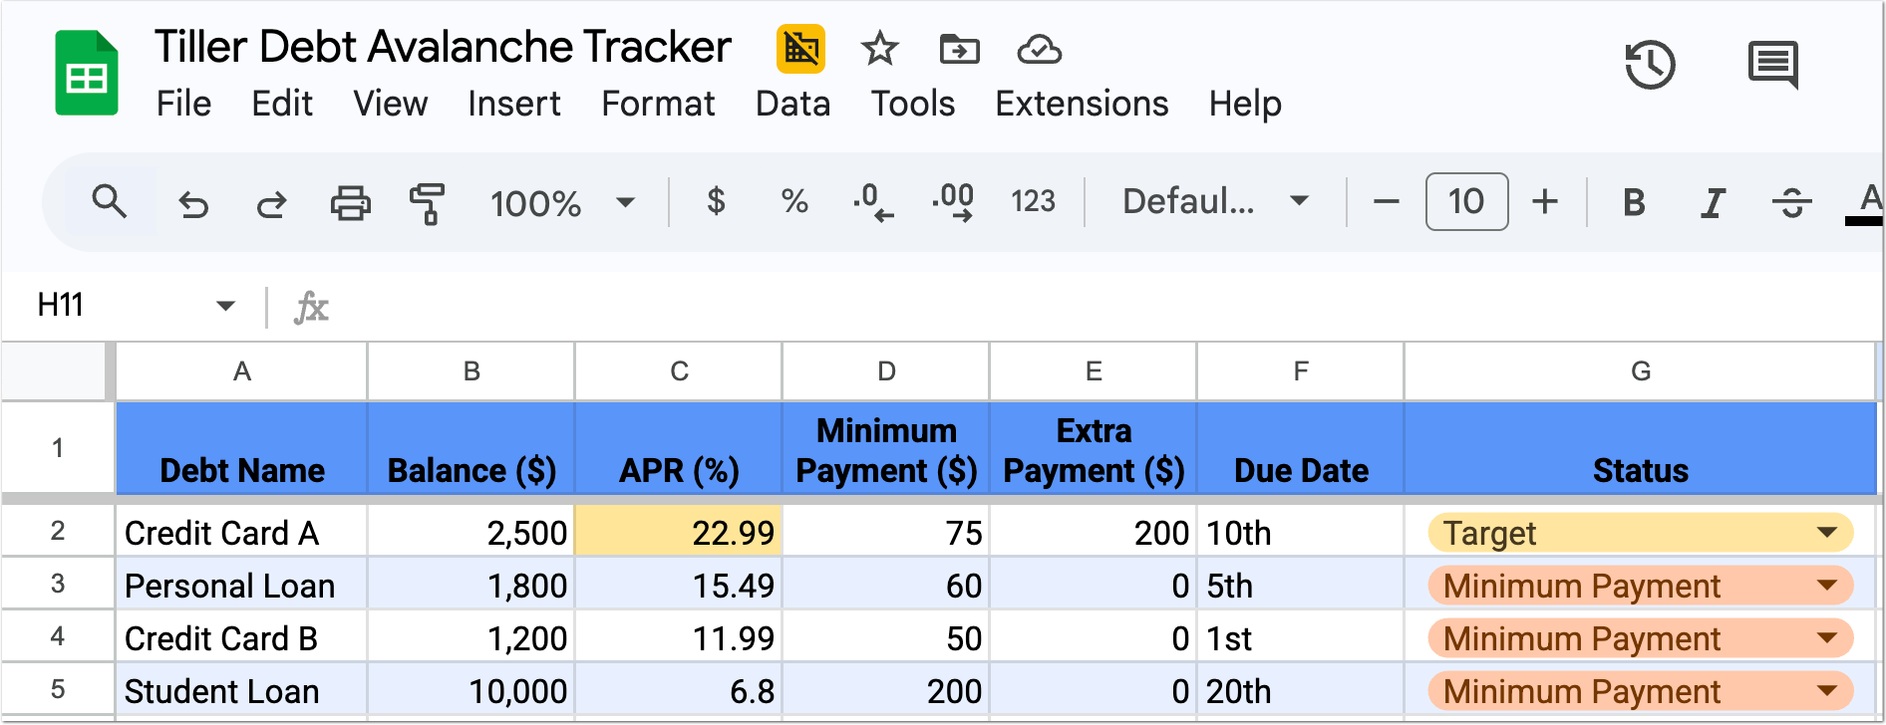Image resolution: width=1886 pixels, height=725 pixels.
Task: Select the Status header cell
Action: point(1640,448)
